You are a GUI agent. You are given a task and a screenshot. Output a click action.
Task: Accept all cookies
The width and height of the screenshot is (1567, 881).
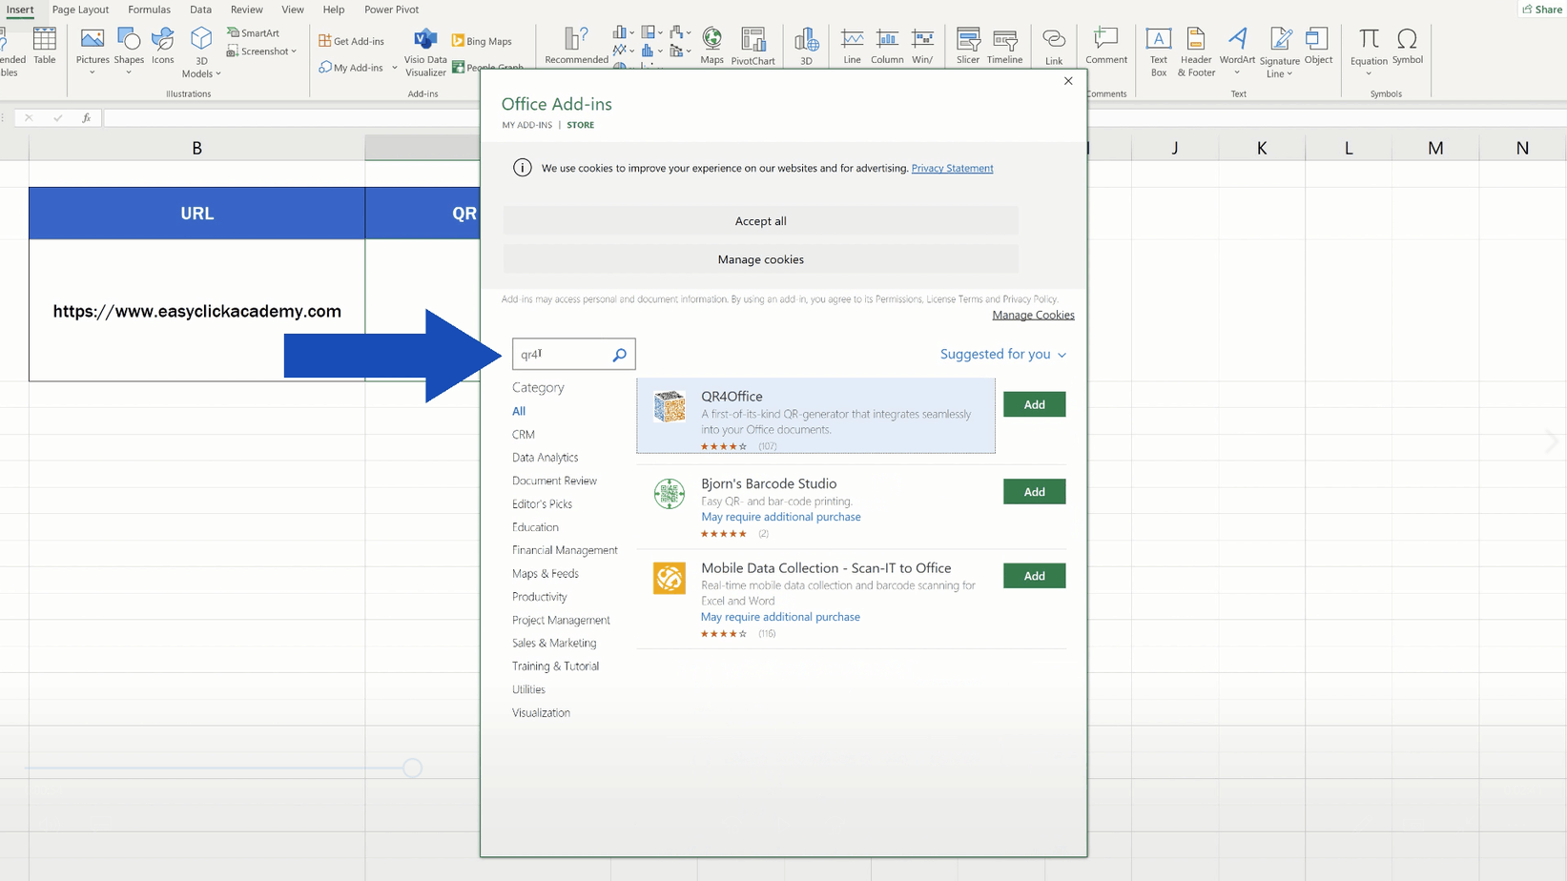pyautogui.click(x=760, y=220)
